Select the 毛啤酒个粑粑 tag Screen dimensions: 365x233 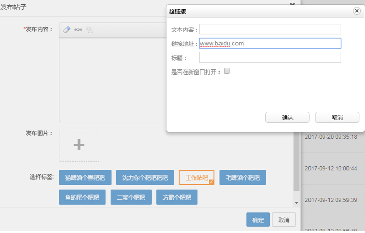243,177
